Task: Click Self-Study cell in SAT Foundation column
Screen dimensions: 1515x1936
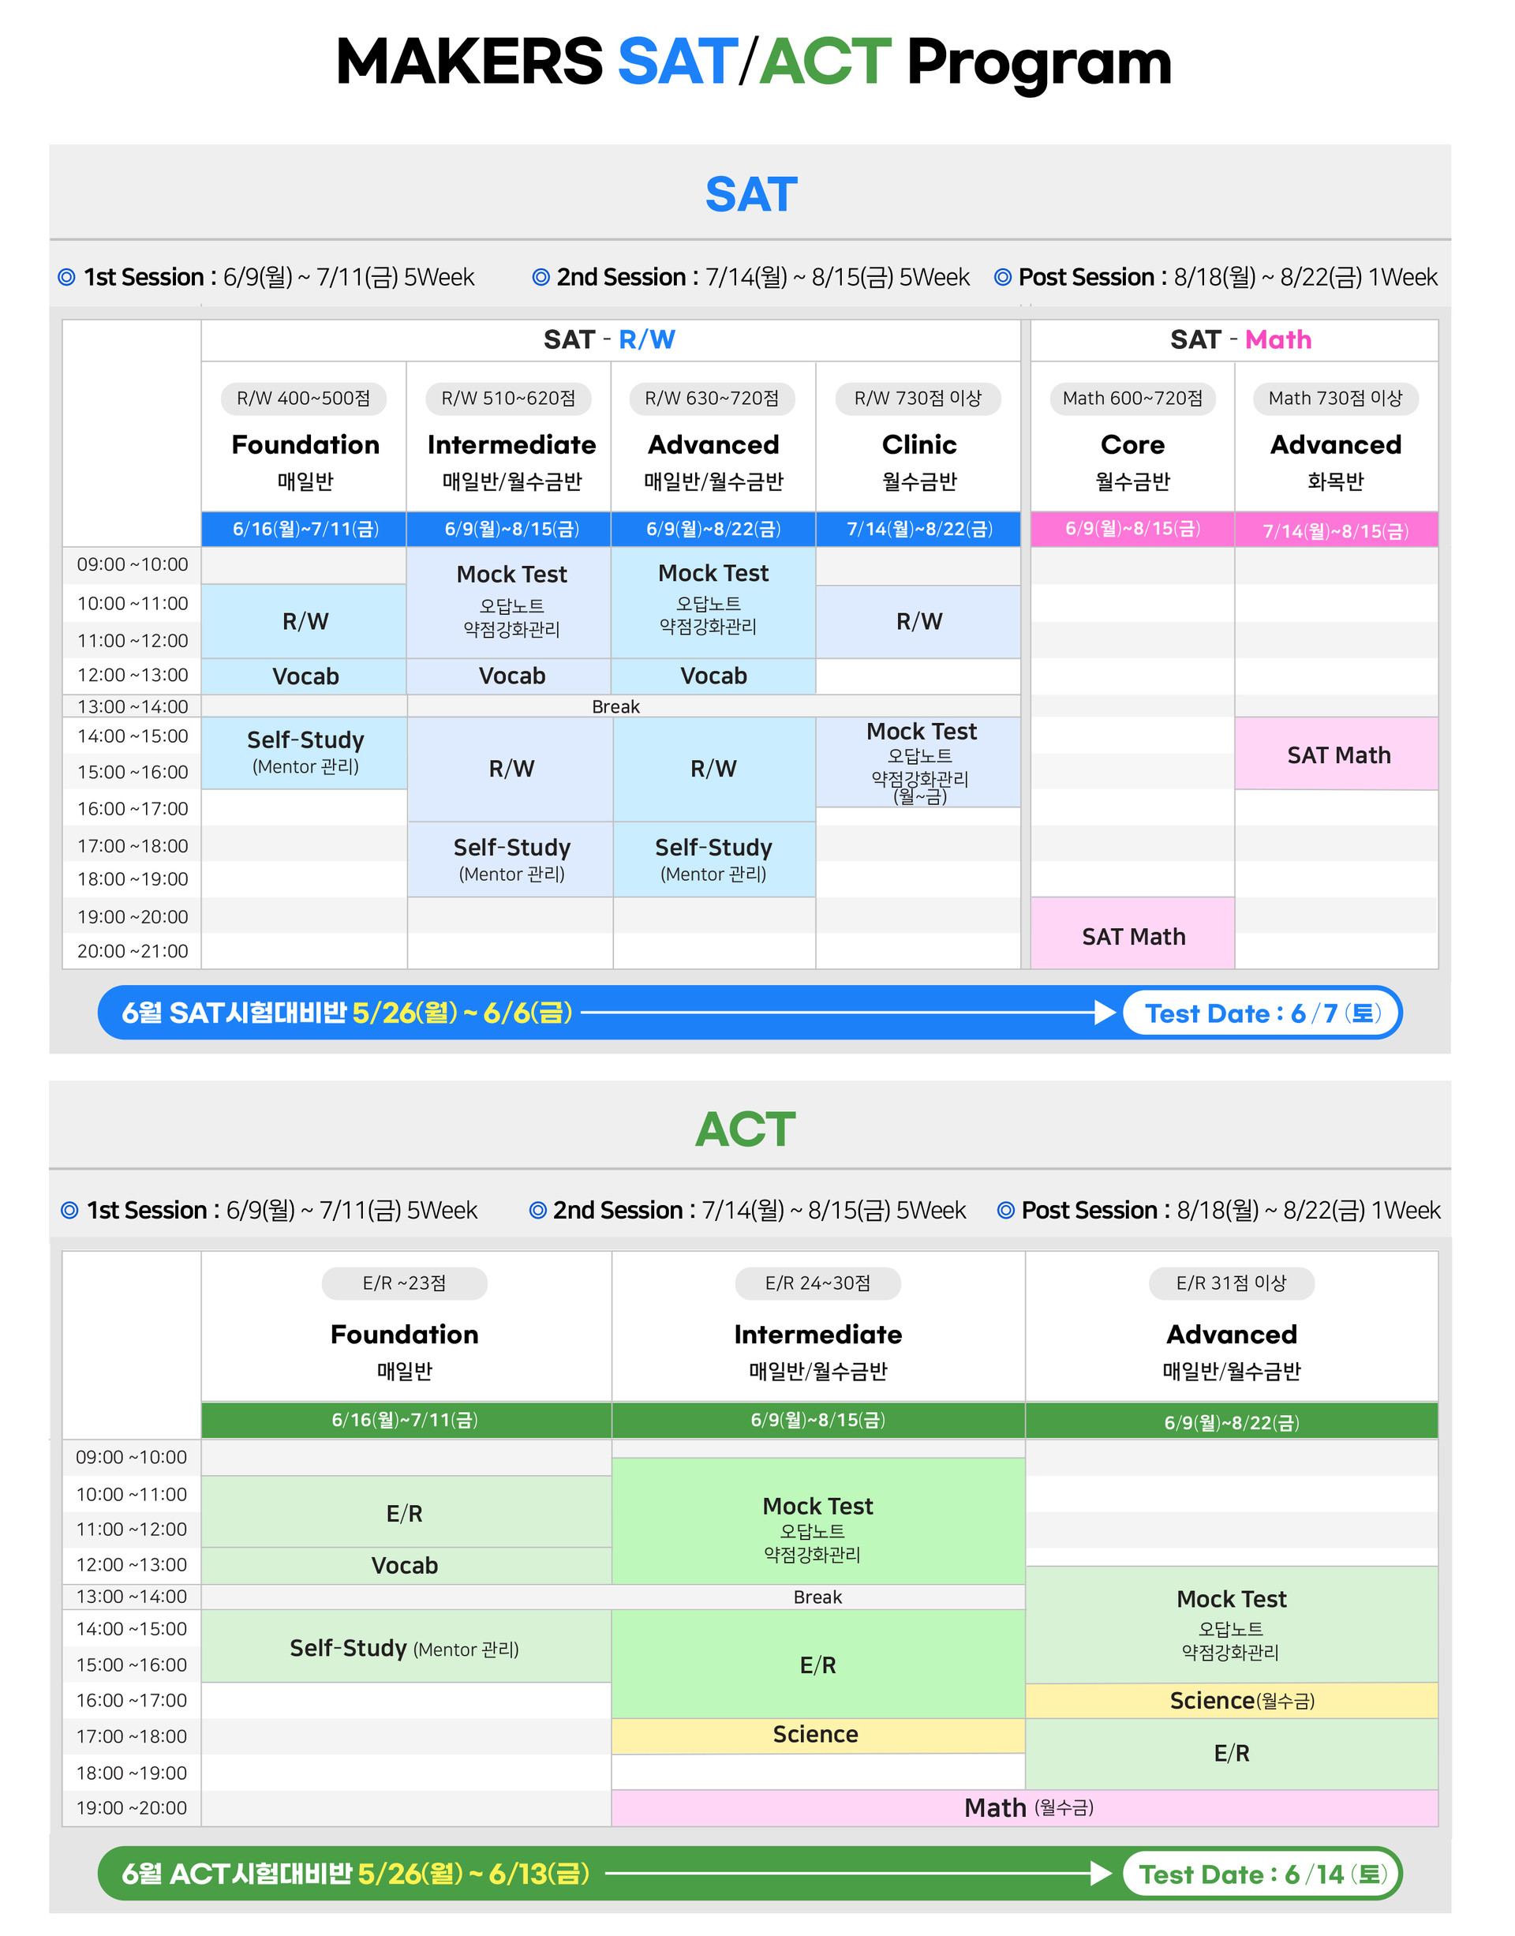Action: click(x=305, y=752)
